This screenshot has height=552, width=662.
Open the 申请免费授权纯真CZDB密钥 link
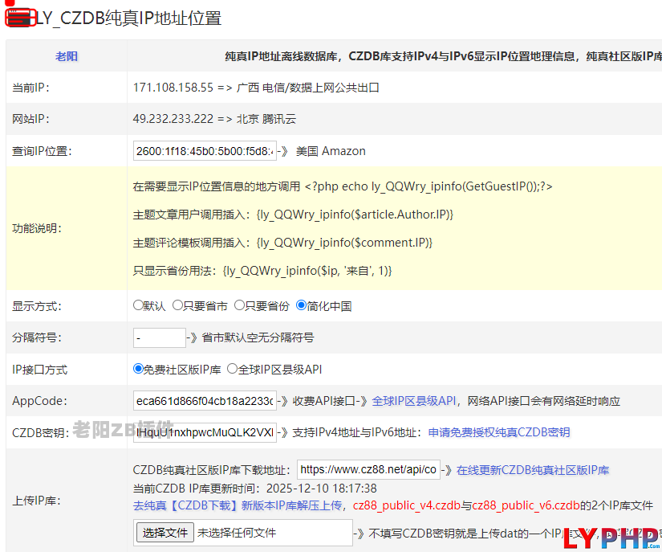point(498,432)
